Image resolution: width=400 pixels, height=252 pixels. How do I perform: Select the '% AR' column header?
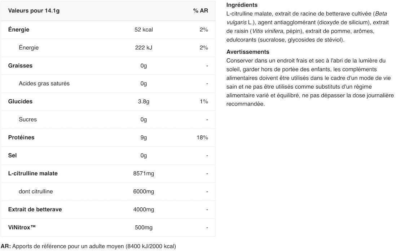pos(201,11)
